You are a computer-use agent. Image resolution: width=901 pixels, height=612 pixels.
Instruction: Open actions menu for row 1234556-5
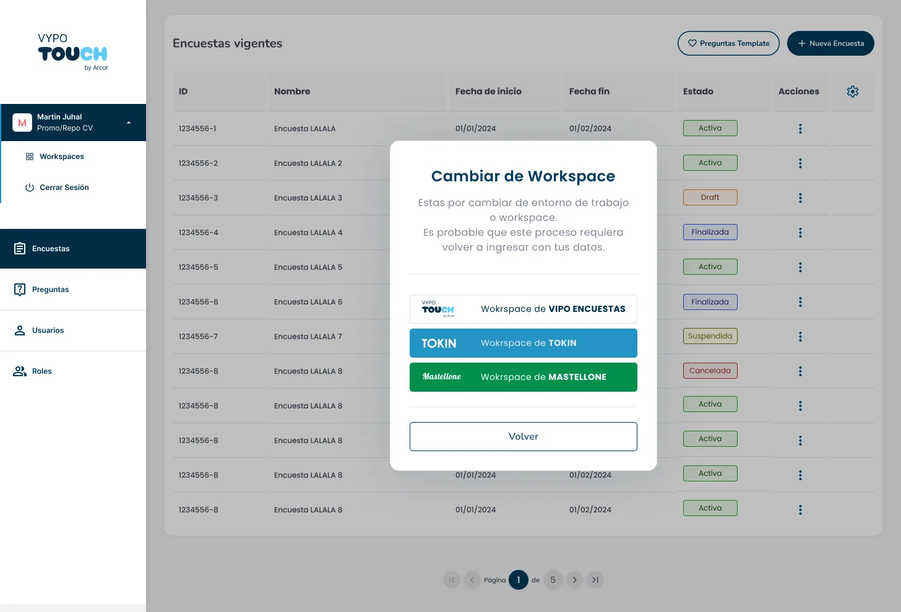[x=800, y=267]
